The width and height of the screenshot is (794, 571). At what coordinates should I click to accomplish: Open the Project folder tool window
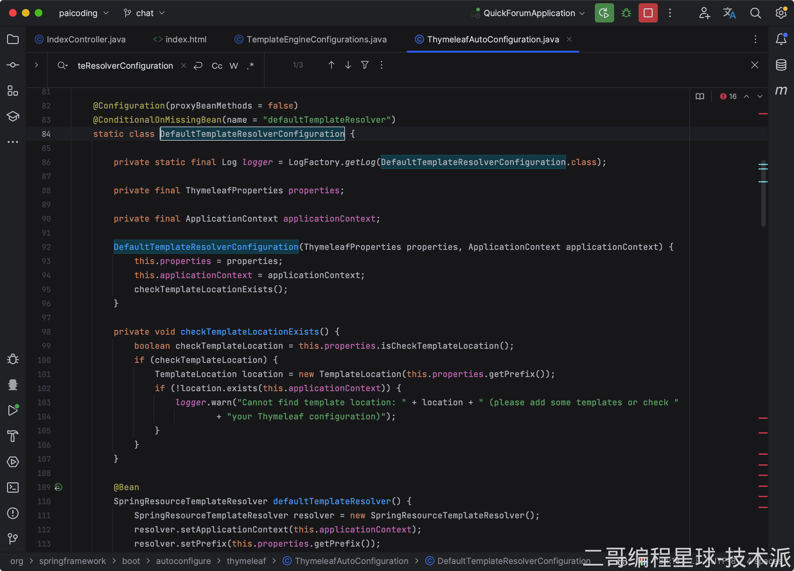tap(13, 39)
